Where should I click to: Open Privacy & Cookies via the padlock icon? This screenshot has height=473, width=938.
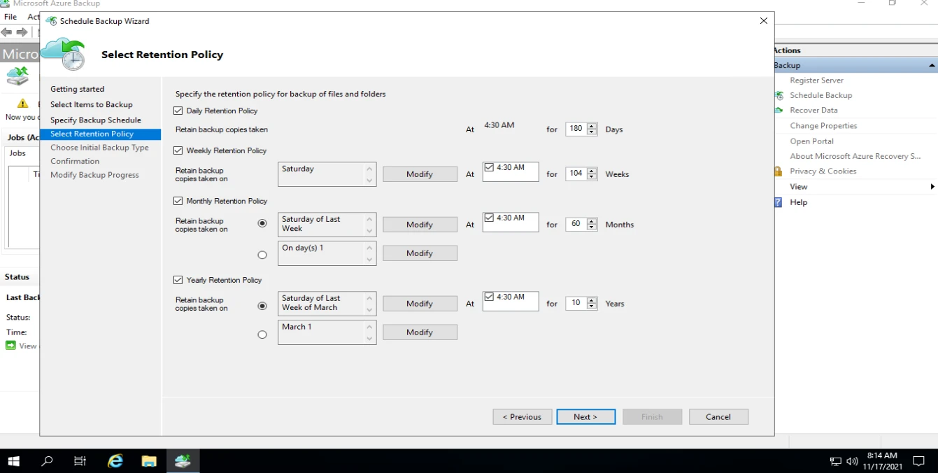tap(778, 171)
